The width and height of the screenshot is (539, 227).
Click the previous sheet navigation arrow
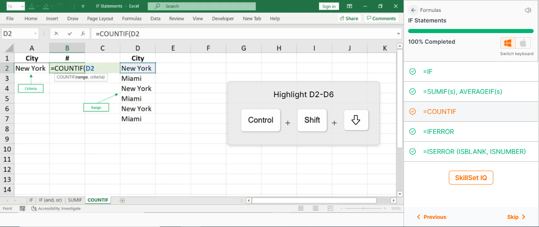pyautogui.click(x=7, y=200)
